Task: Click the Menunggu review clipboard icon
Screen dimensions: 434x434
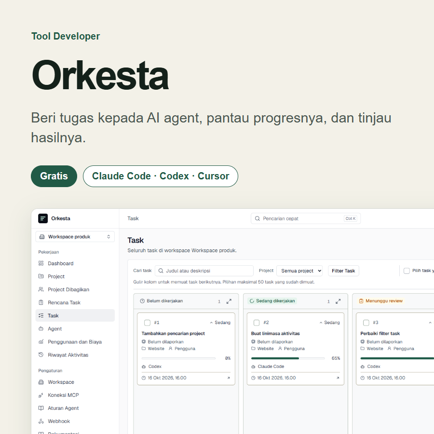Action: [361, 301]
